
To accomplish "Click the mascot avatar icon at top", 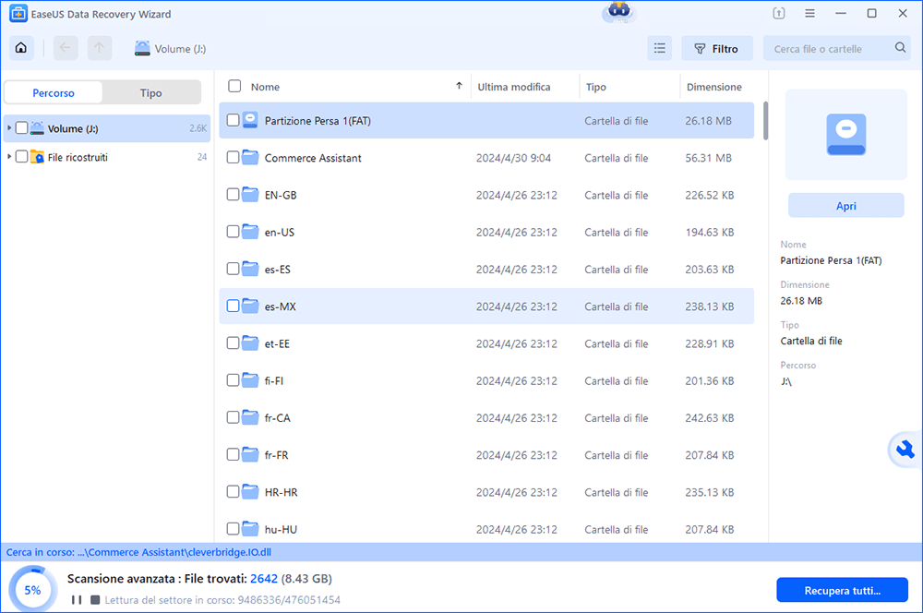I will pos(618,11).
